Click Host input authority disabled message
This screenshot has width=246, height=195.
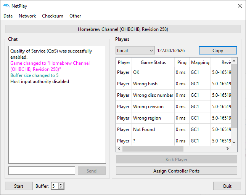click(40, 82)
